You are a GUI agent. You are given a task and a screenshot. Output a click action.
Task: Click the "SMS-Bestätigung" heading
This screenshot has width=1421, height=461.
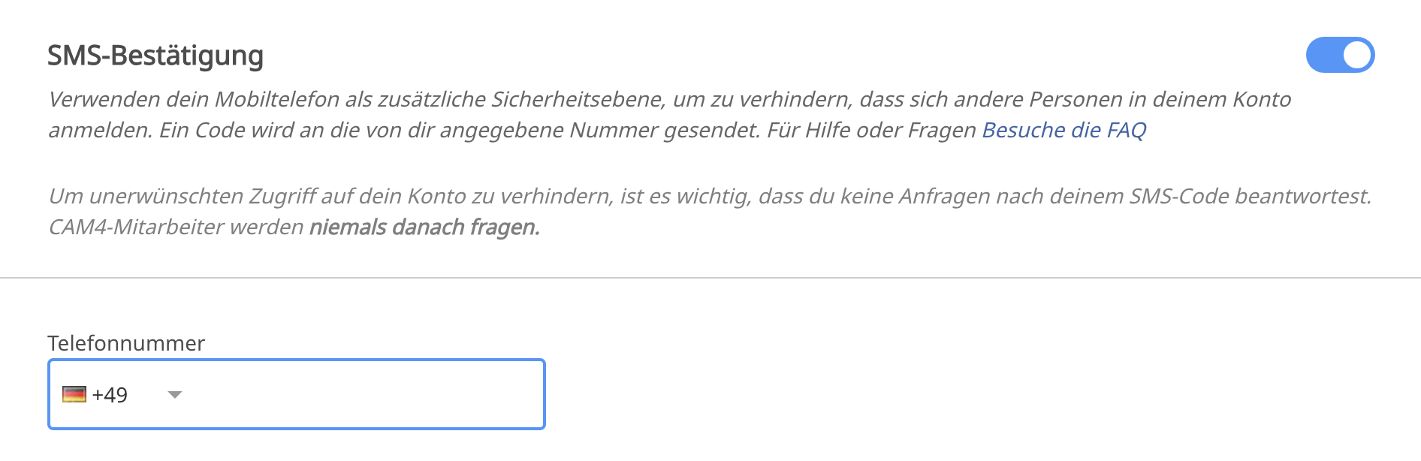155,56
